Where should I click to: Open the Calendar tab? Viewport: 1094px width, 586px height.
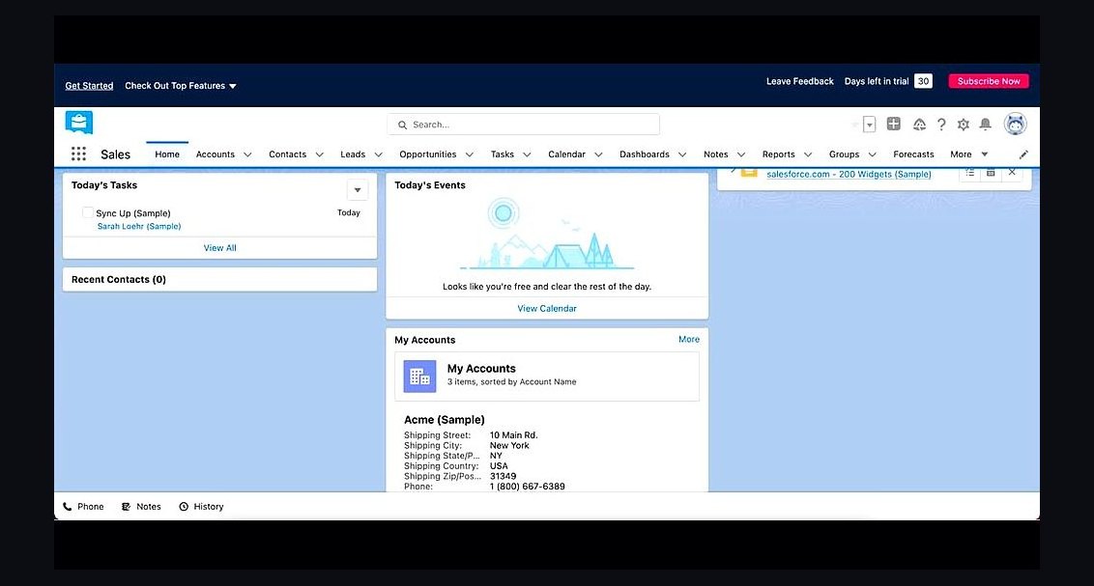pyautogui.click(x=566, y=154)
